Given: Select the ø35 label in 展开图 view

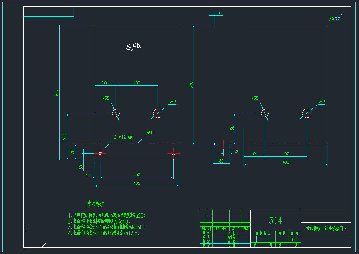Looking at the screenshot, I should tap(106, 98).
